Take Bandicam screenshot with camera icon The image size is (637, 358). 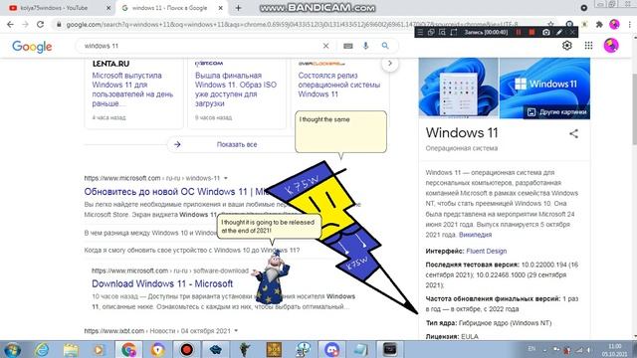click(x=546, y=32)
